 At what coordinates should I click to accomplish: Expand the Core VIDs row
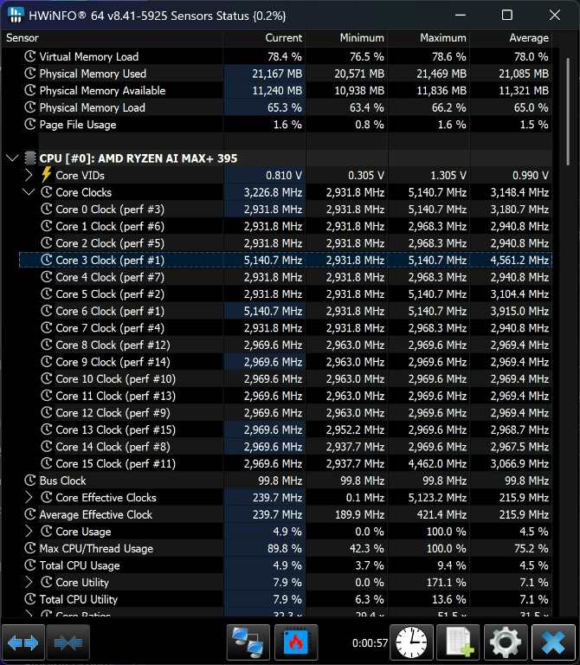click(29, 175)
